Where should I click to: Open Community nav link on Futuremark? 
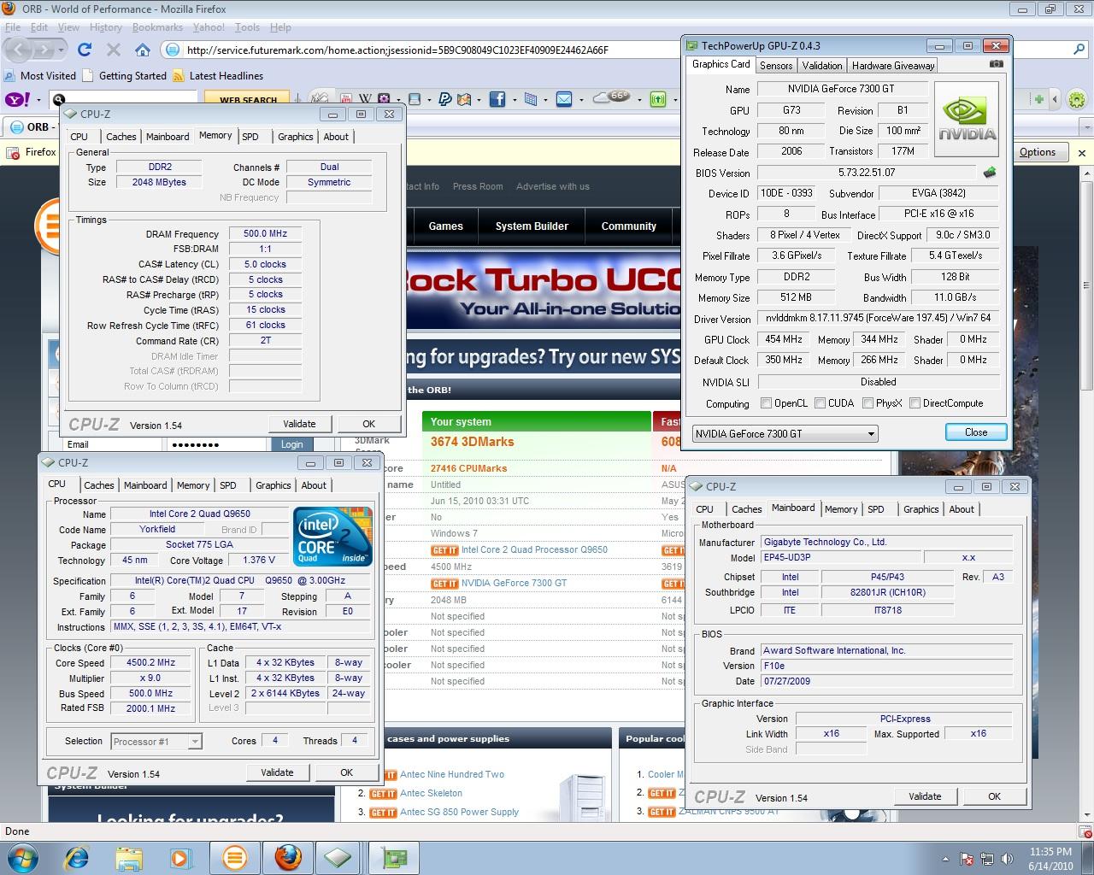[628, 226]
